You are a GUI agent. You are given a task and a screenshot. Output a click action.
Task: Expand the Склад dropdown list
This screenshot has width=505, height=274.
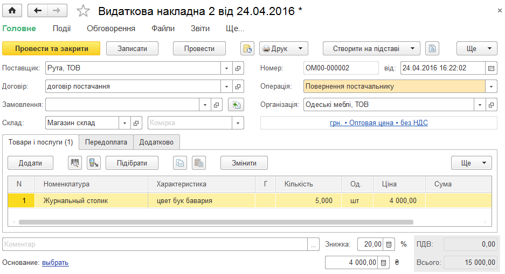coord(124,123)
